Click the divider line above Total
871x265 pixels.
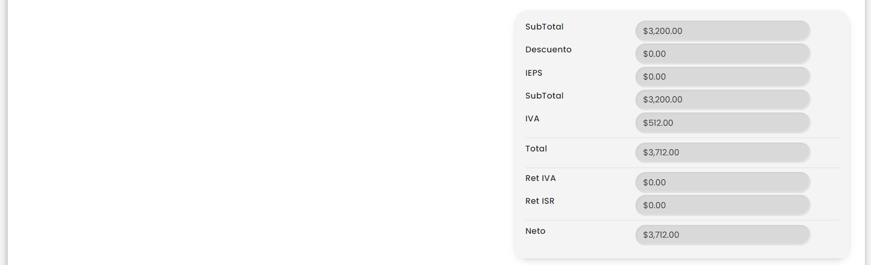coord(682,138)
